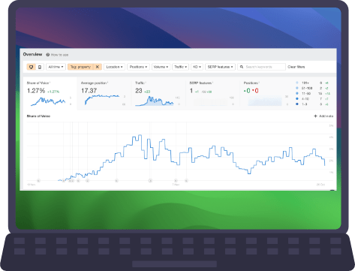Viewport: 355px width, 271px height.
Task: Click the 1.27% Share of Voice value
Action: [x=36, y=91]
